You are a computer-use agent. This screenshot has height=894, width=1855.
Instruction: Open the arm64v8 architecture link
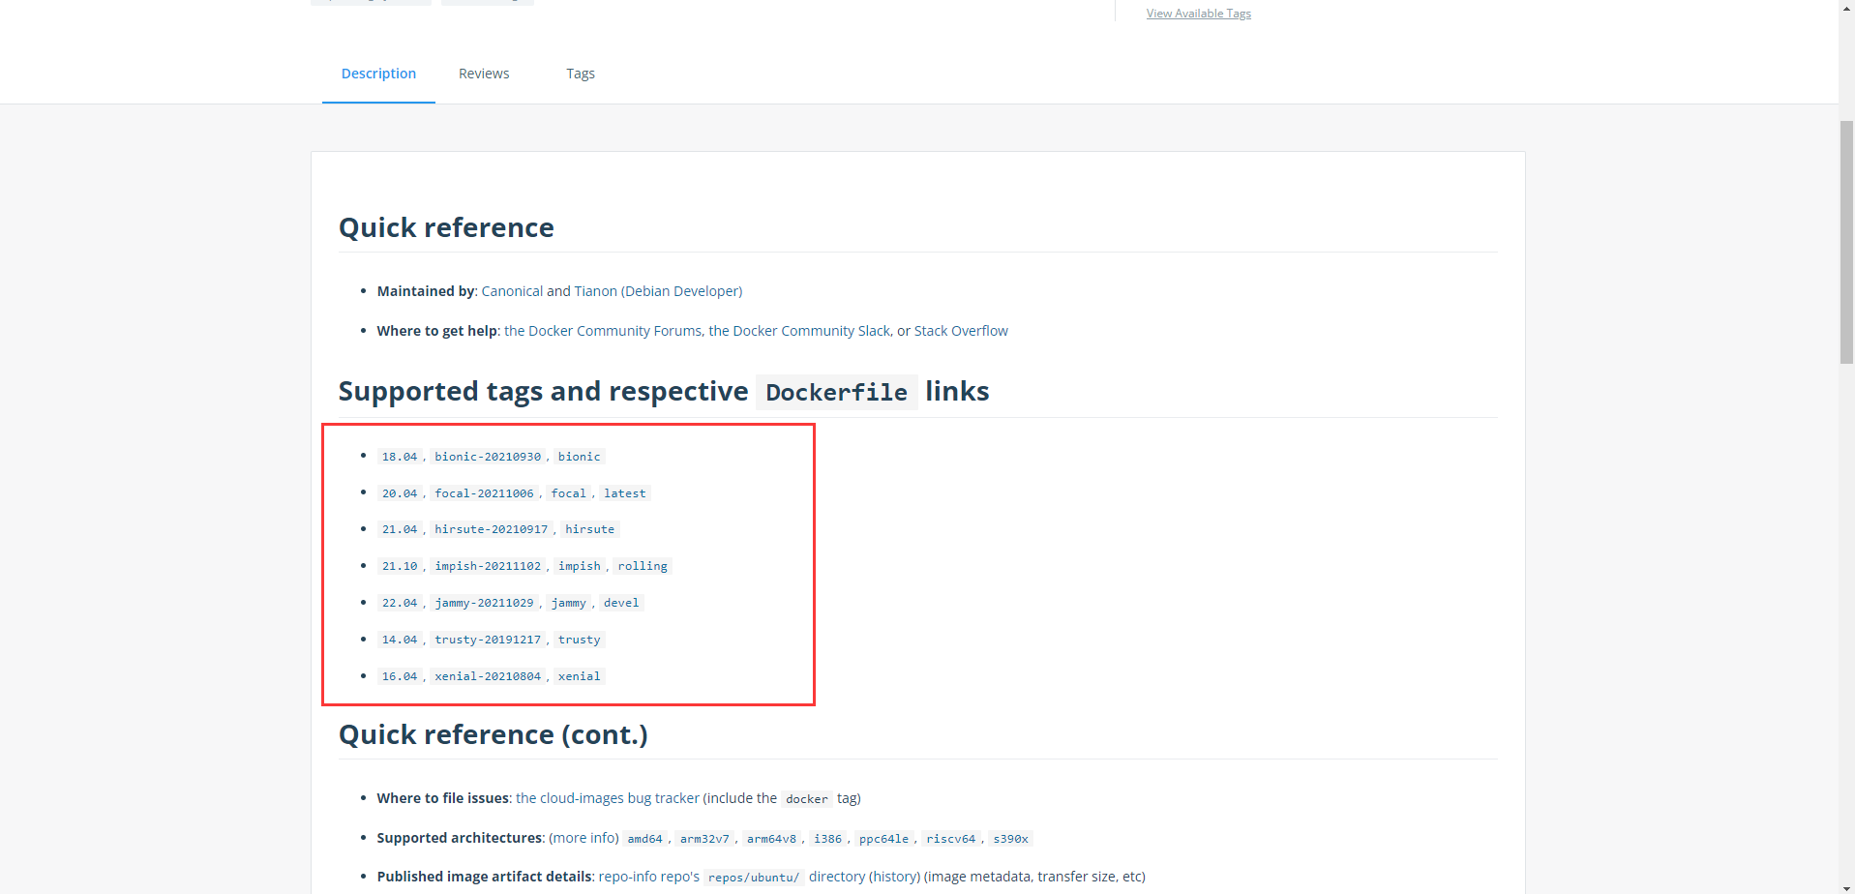[772, 839]
